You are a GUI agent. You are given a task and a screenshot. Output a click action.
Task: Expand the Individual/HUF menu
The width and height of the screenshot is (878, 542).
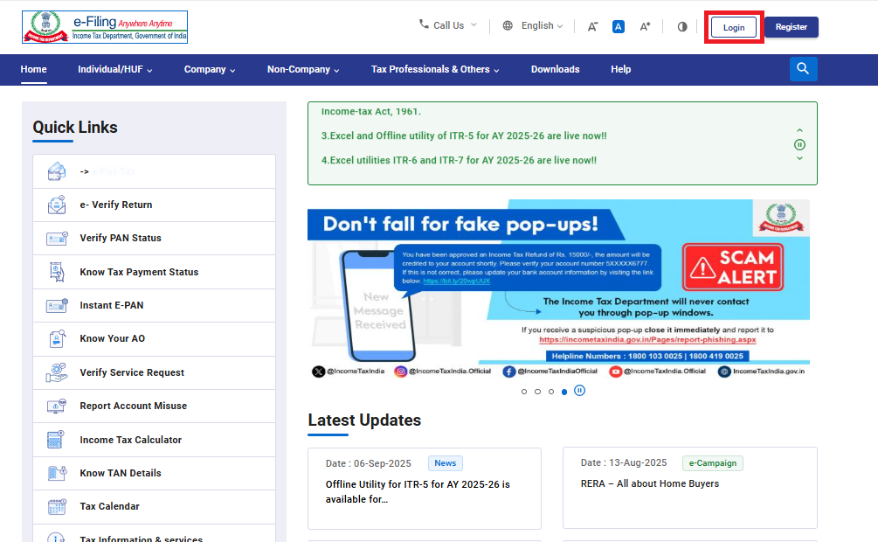click(x=114, y=69)
